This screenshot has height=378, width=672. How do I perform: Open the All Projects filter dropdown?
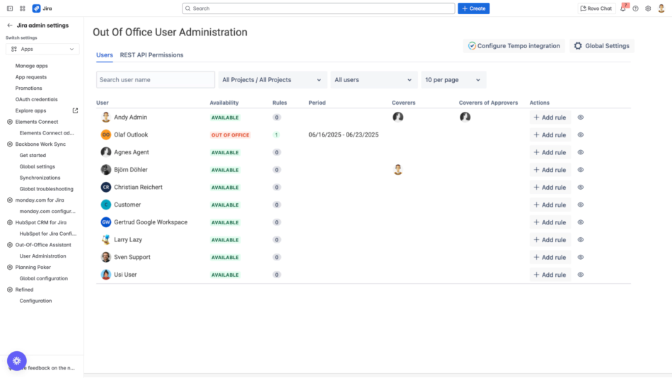click(272, 80)
